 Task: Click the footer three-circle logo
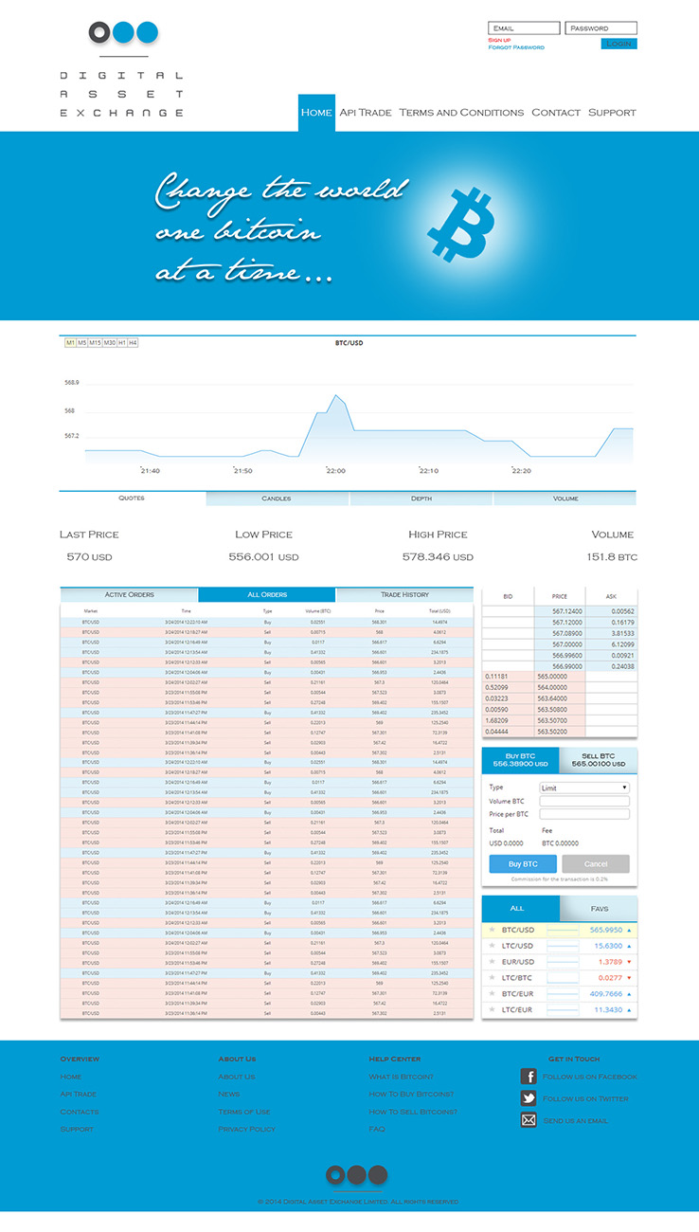(357, 1175)
